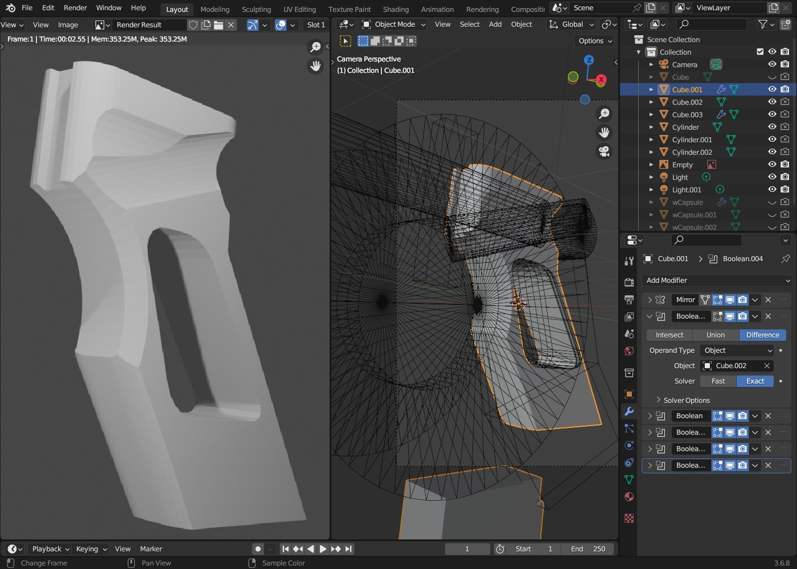The width and height of the screenshot is (797, 569).
Task: Uncheck the Collection exclude checkbox
Action: point(760,52)
